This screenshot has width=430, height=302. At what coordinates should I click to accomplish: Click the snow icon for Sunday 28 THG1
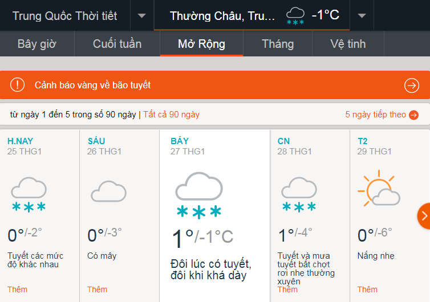(x=299, y=195)
